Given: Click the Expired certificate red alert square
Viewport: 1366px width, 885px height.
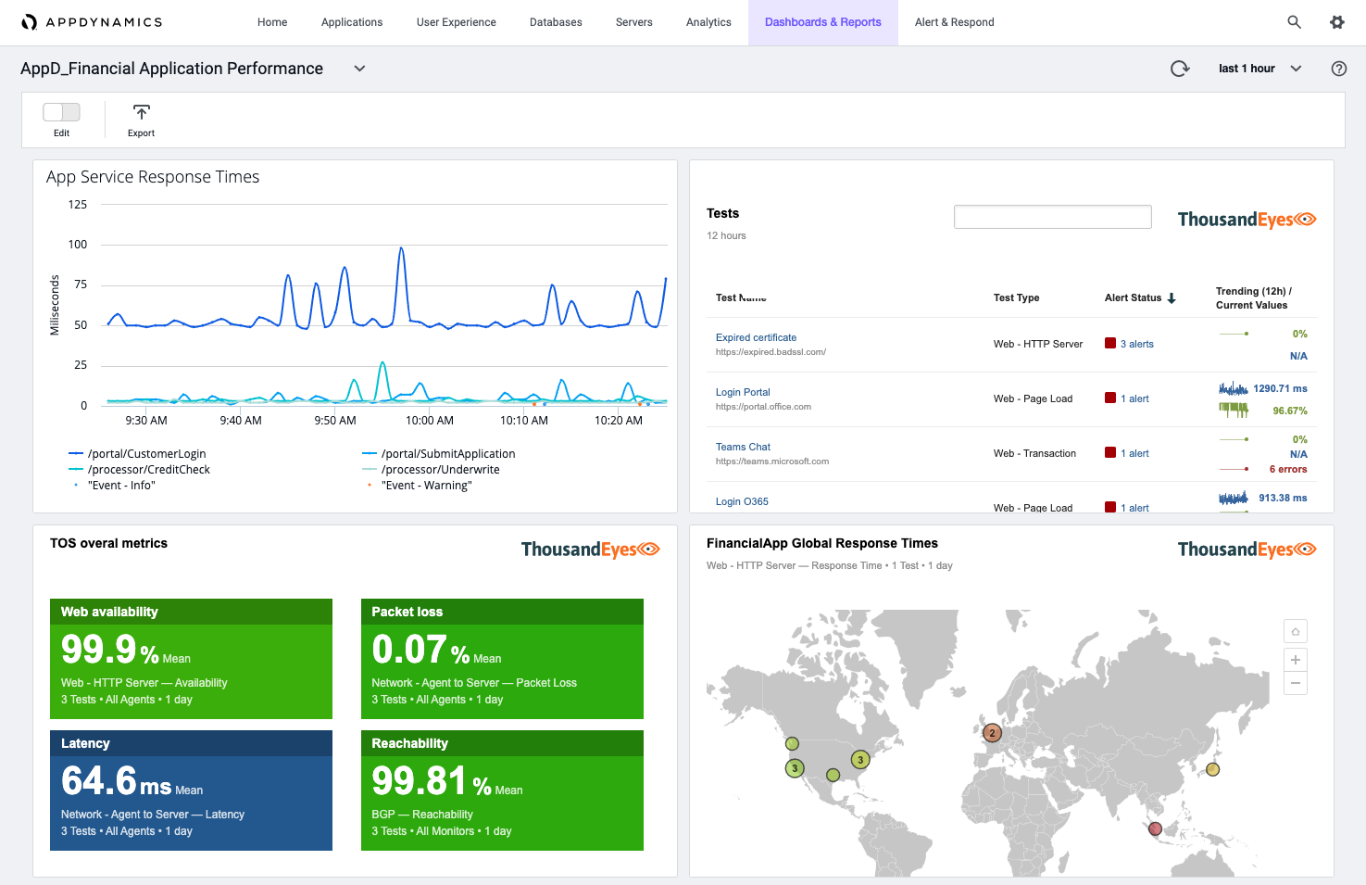Looking at the screenshot, I should pyautogui.click(x=1109, y=343).
